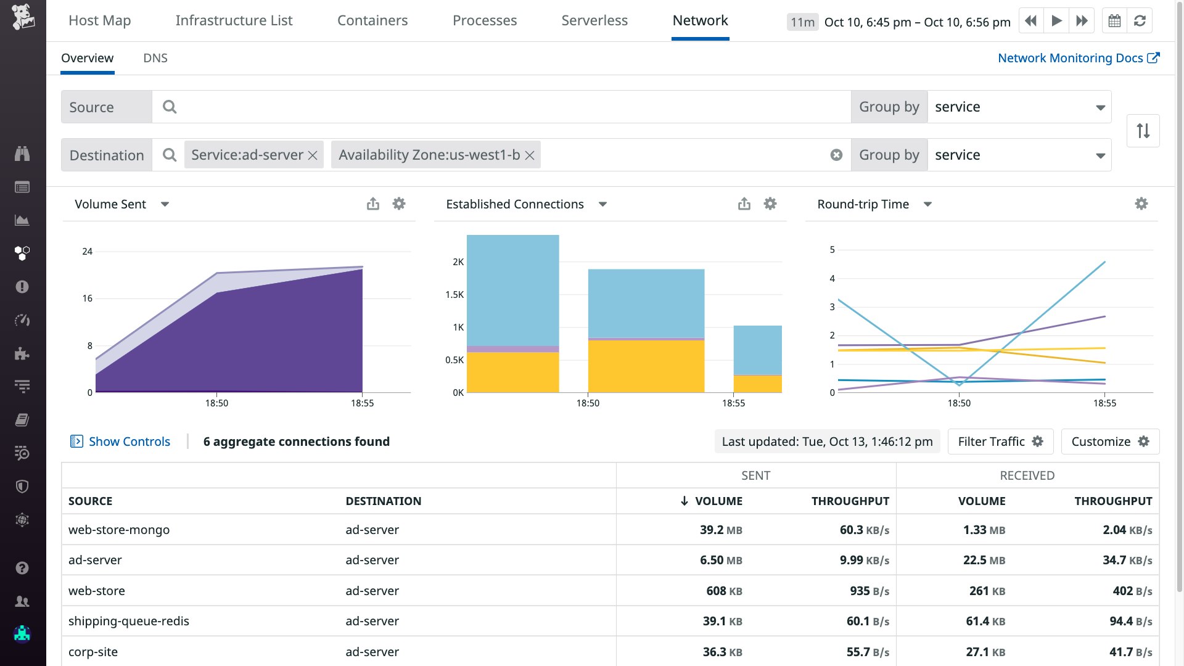Go to the Processes tab
Image resolution: width=1184 pixels, height=666 pixels.
coord(485,20)
